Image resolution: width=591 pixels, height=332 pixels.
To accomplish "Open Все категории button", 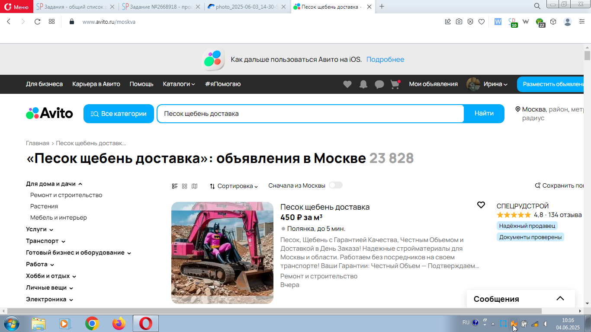I will click(x=119, y=114).
